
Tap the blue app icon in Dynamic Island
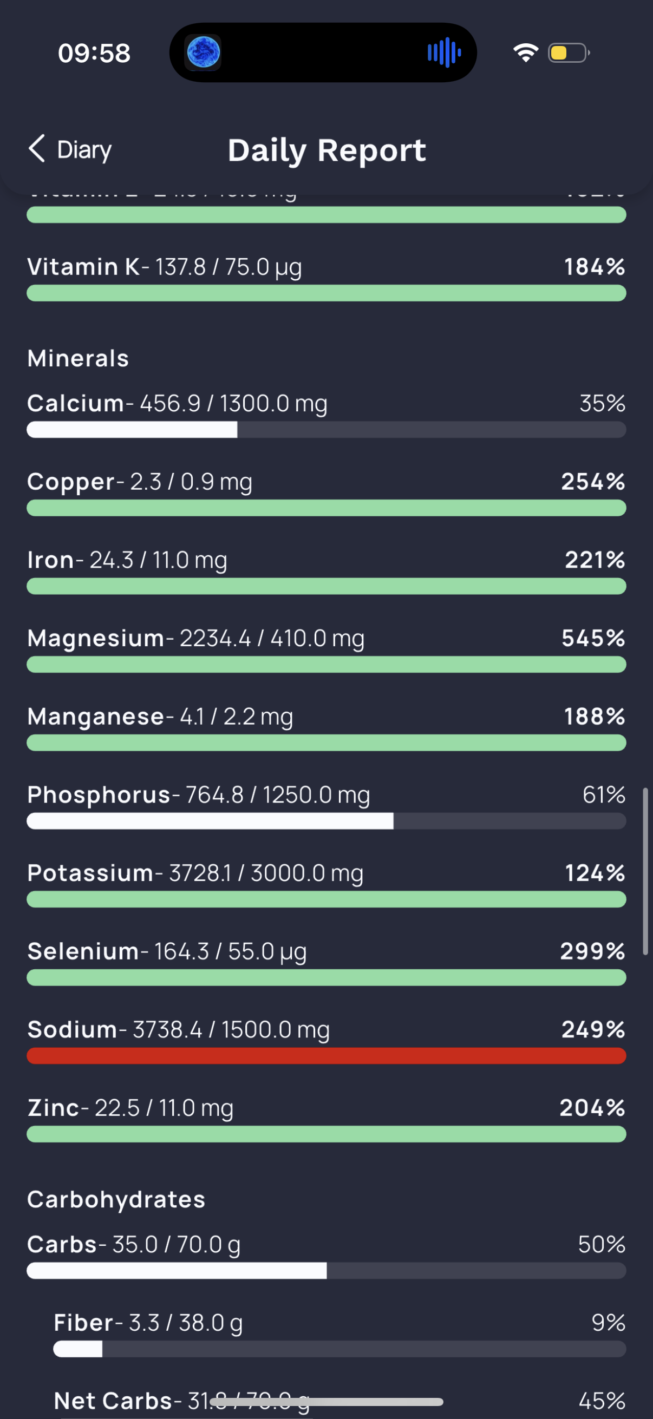[x=204, y=53]
